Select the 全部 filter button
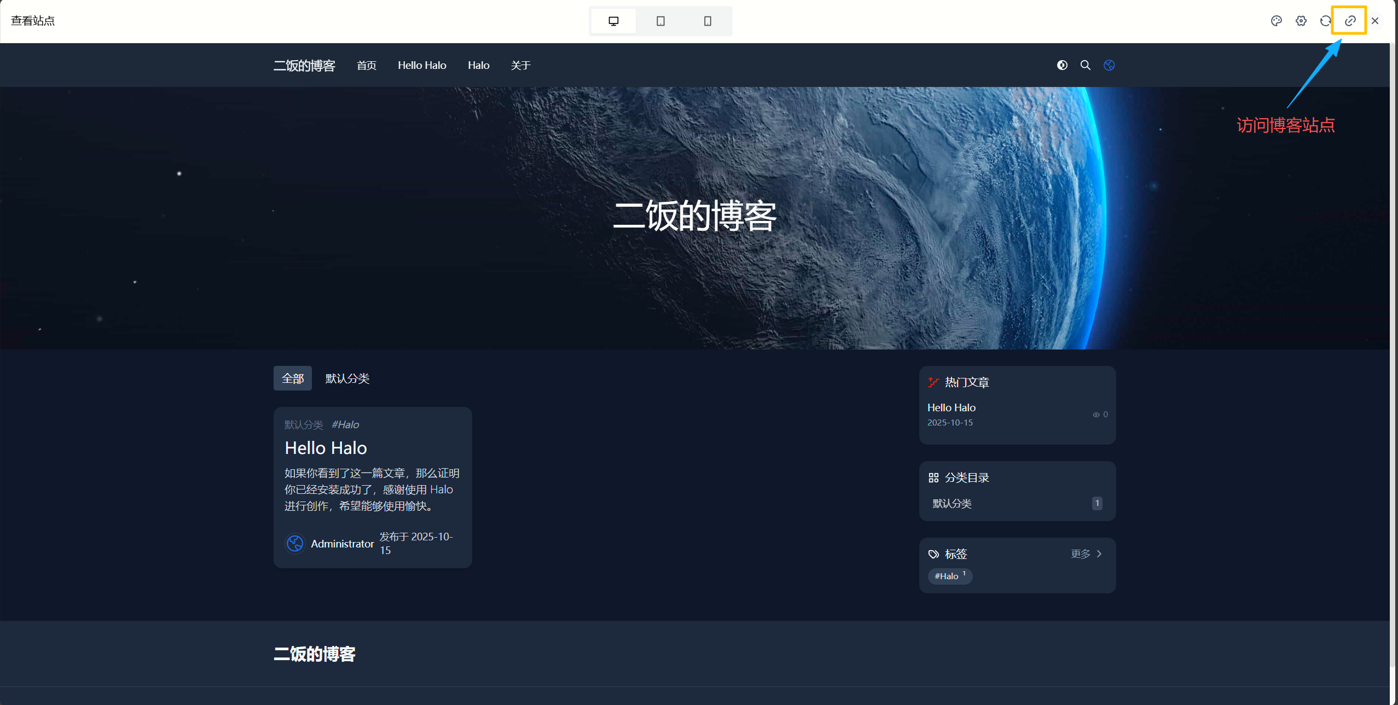Image resolution: width=1398 pixels, height=705 pixels. pyautogui.click(x=292, y=378)
